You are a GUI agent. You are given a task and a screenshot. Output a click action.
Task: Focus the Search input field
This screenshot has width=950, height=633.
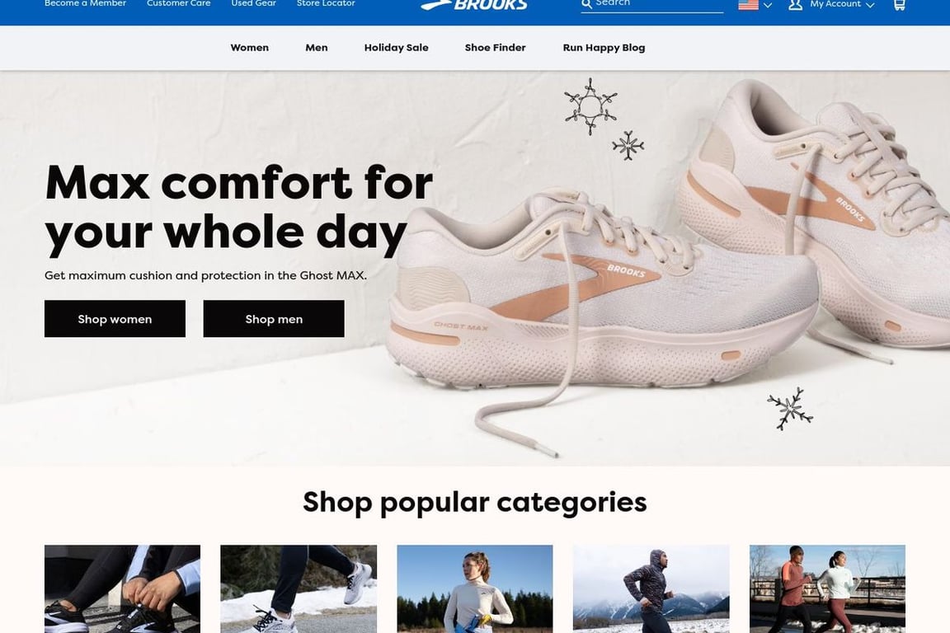coord(659,4)
